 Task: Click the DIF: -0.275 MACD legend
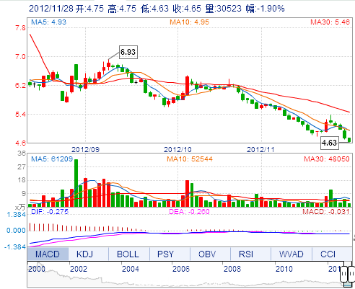[50, 211]
